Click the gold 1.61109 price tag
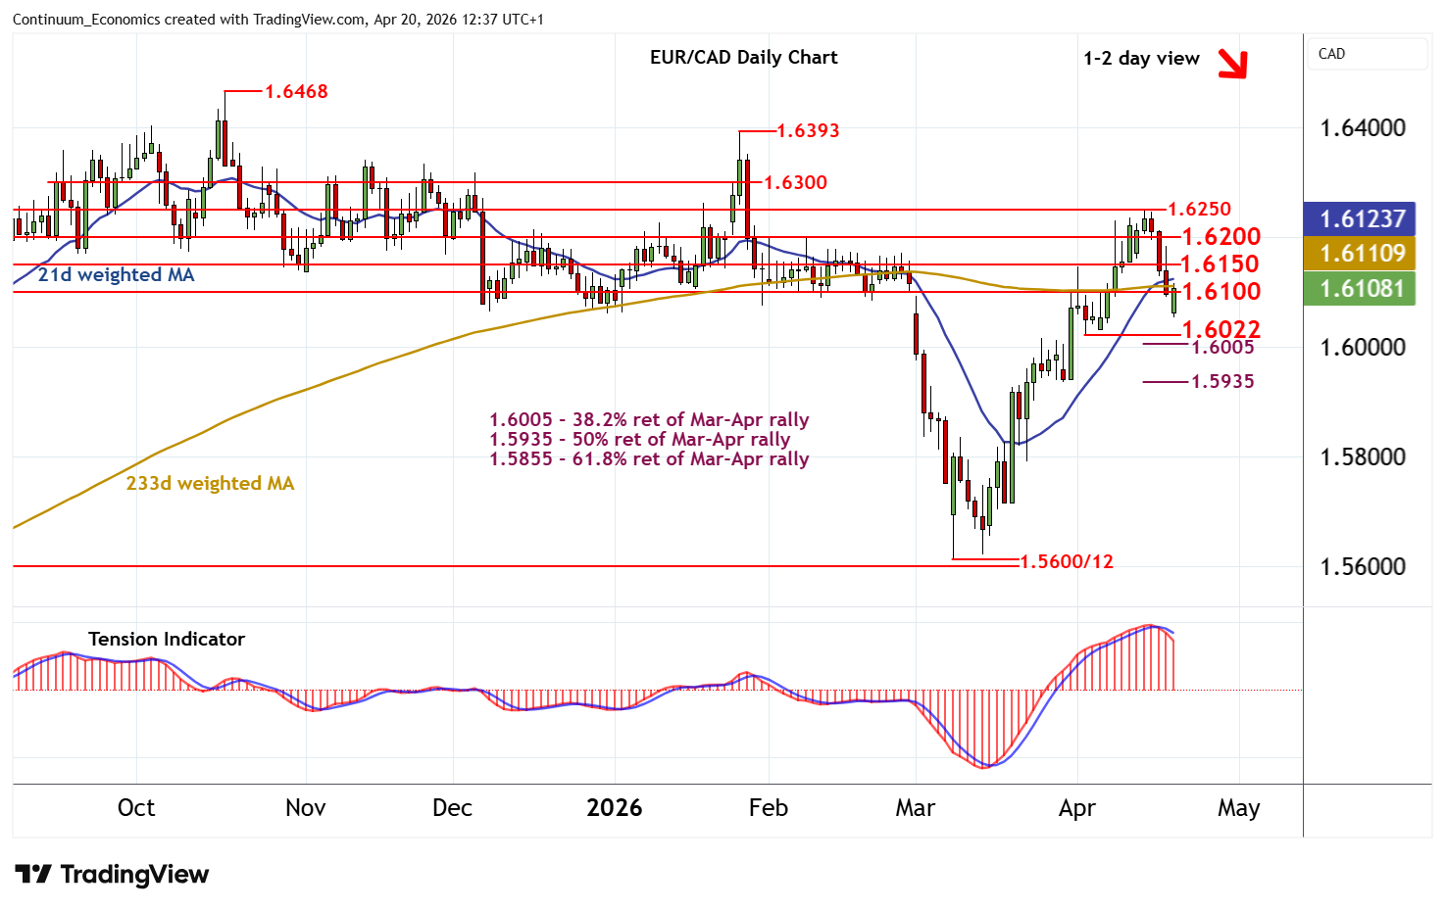 tap(1361, 254)
